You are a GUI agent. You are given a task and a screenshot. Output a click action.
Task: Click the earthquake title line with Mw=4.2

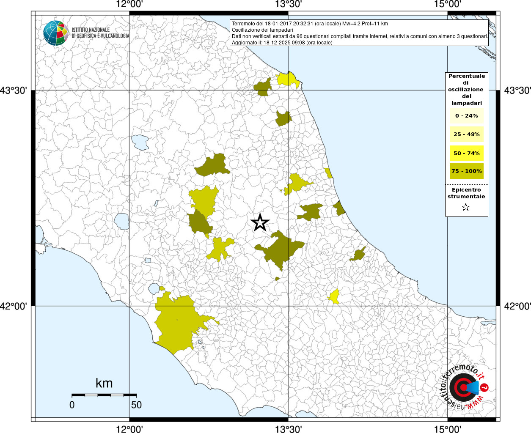pos(310,24)
